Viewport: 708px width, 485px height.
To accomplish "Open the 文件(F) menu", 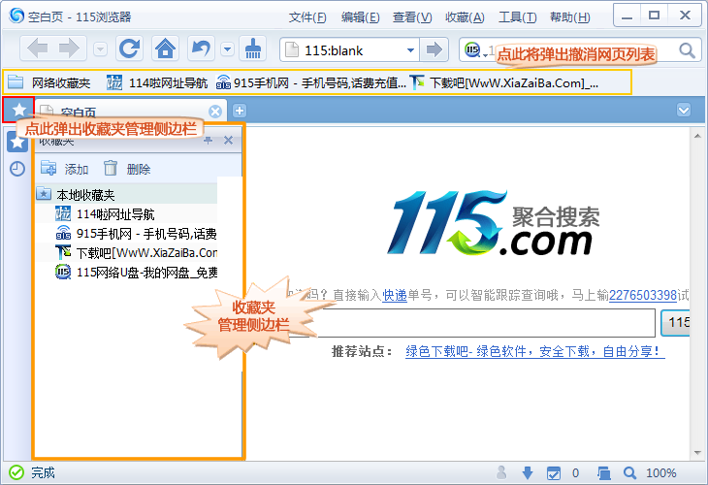I will click(x=307, y=17).
